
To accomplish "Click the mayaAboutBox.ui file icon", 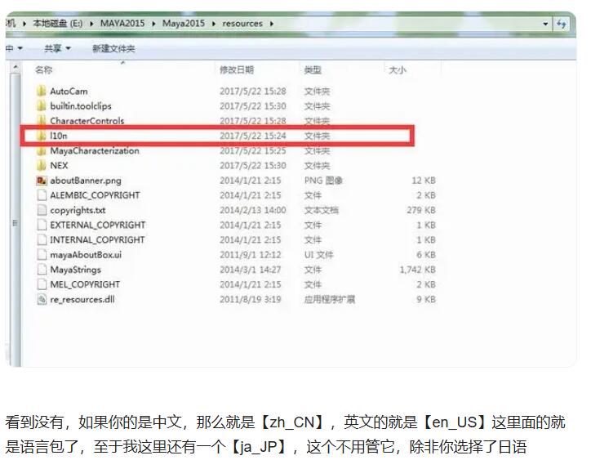I will point(41,255).
